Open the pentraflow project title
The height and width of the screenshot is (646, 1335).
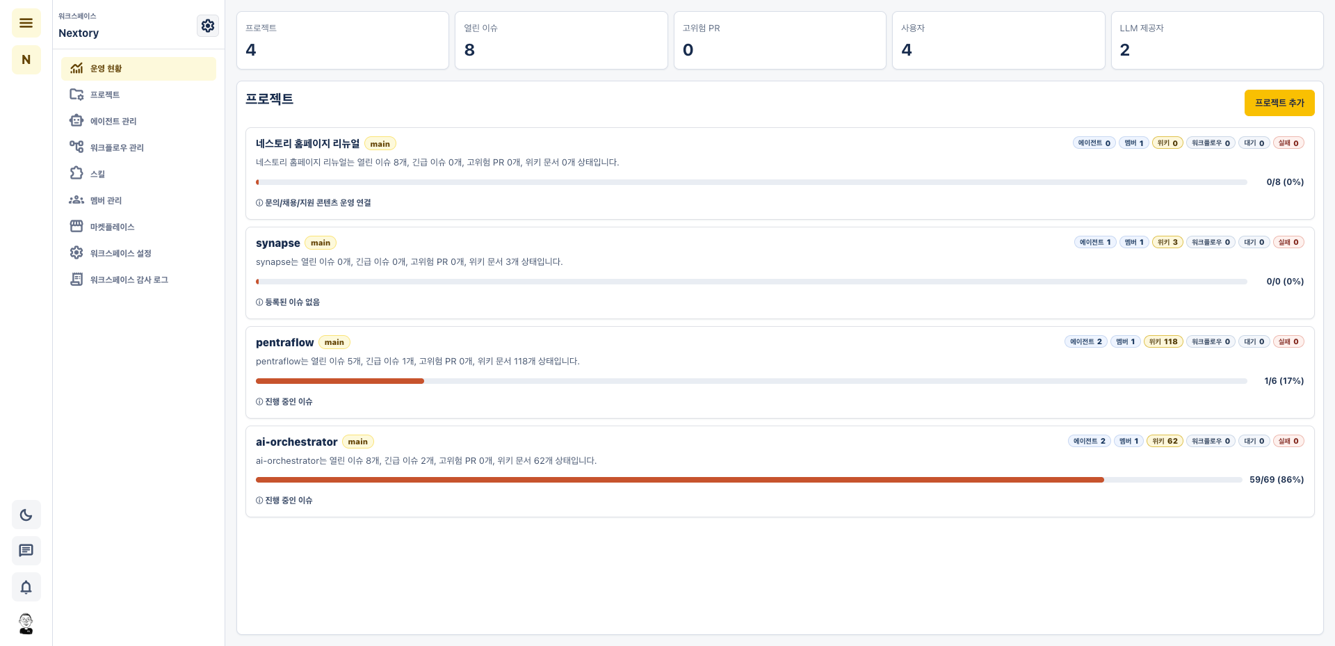[284, 342]
